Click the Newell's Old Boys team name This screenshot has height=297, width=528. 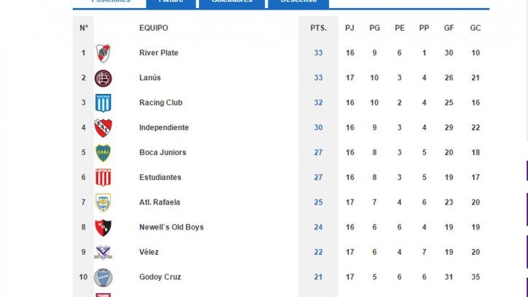[x=171, y=227]
